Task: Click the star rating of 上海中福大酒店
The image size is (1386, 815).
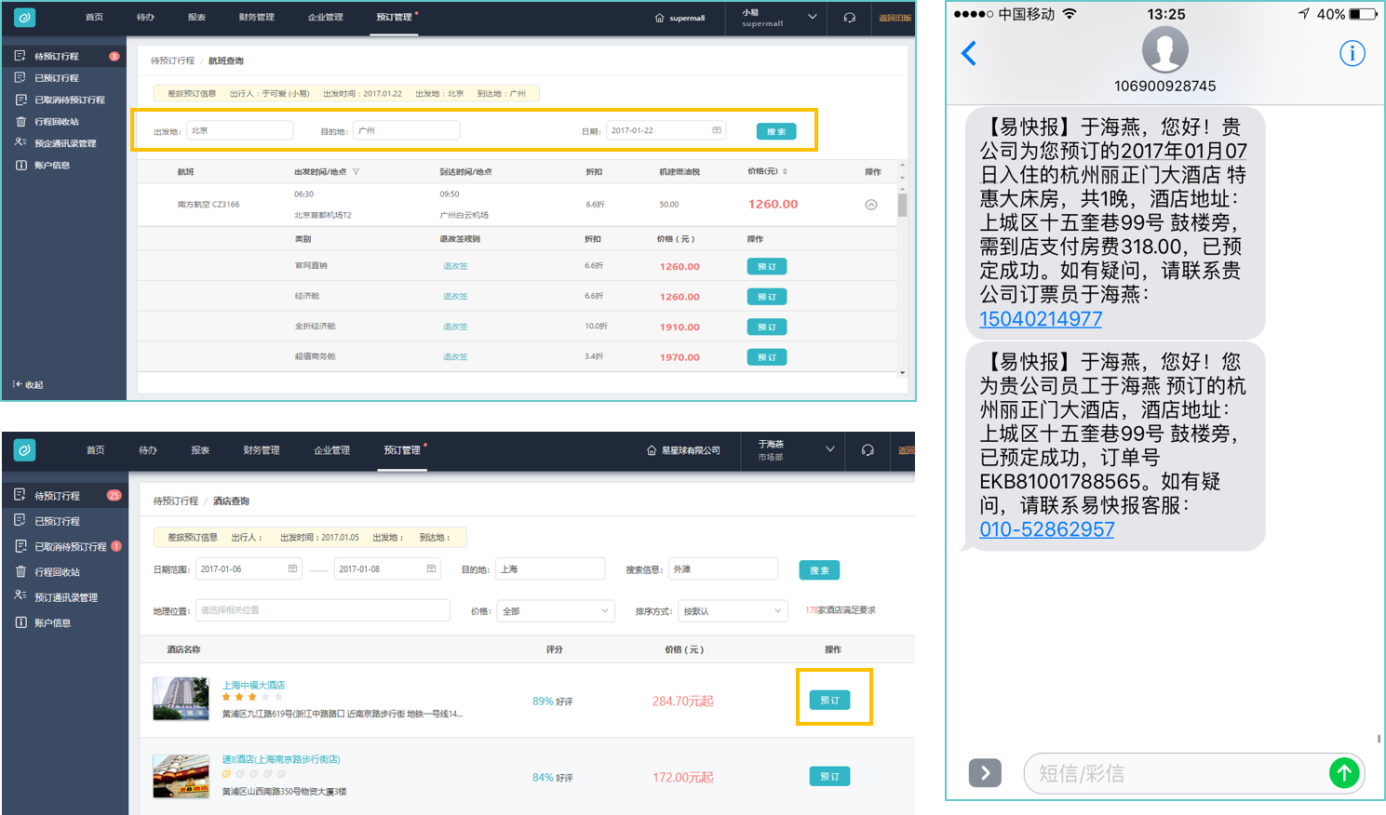Action: coord(252,697)
